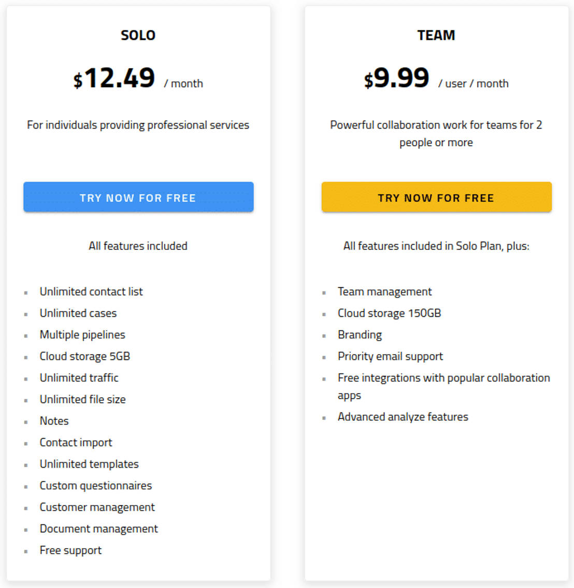Click the Multiple pipelines feature
The width and height of the screenshot is (574, 588).
point(82,334)
